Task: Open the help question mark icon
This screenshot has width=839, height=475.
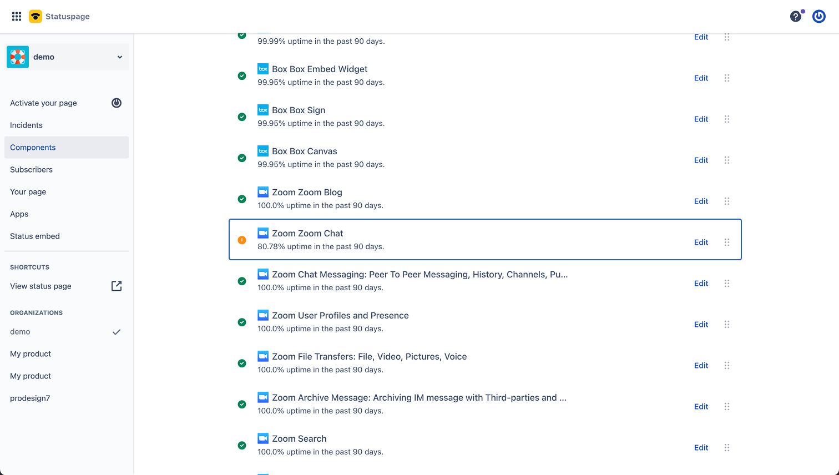Action: point(796,17)
